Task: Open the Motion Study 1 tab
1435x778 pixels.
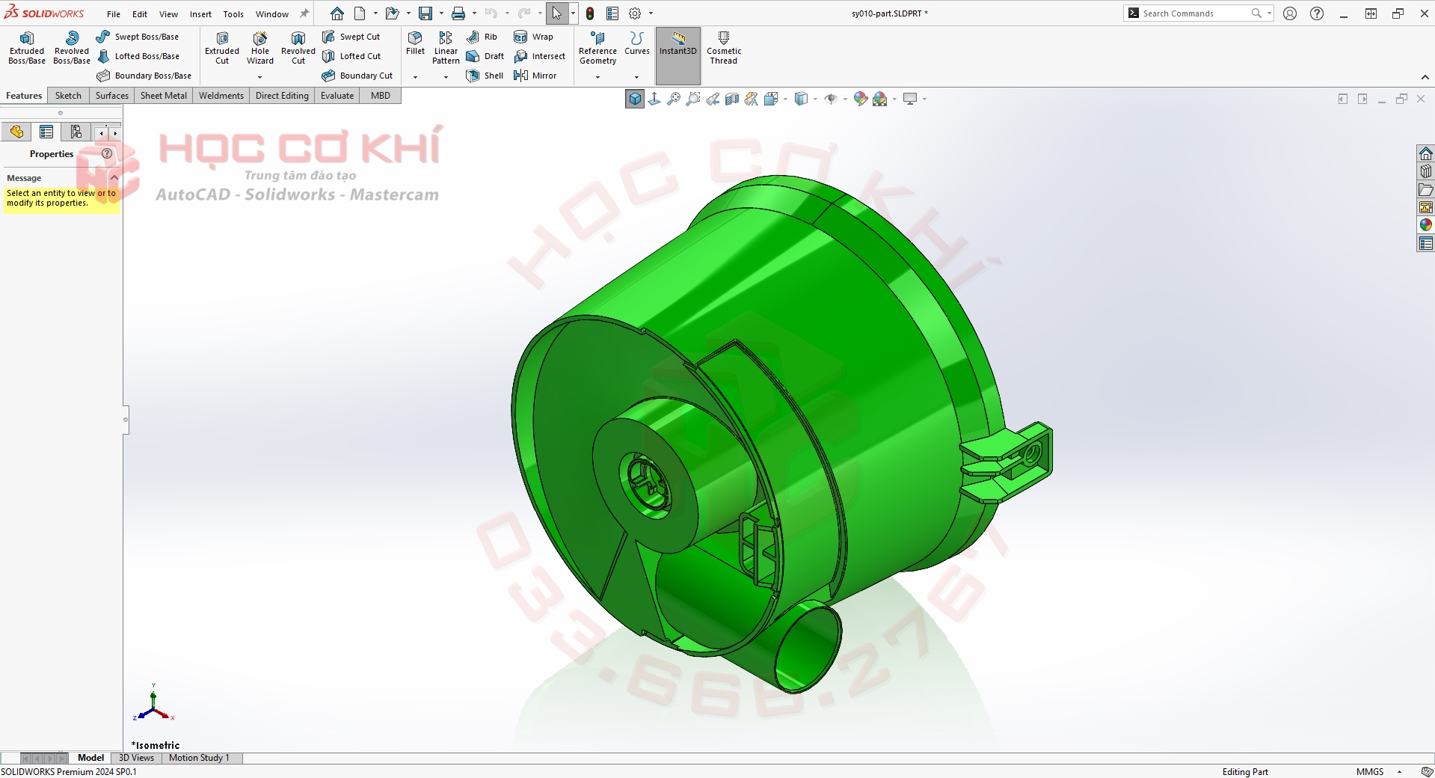Action: (199, 758)
